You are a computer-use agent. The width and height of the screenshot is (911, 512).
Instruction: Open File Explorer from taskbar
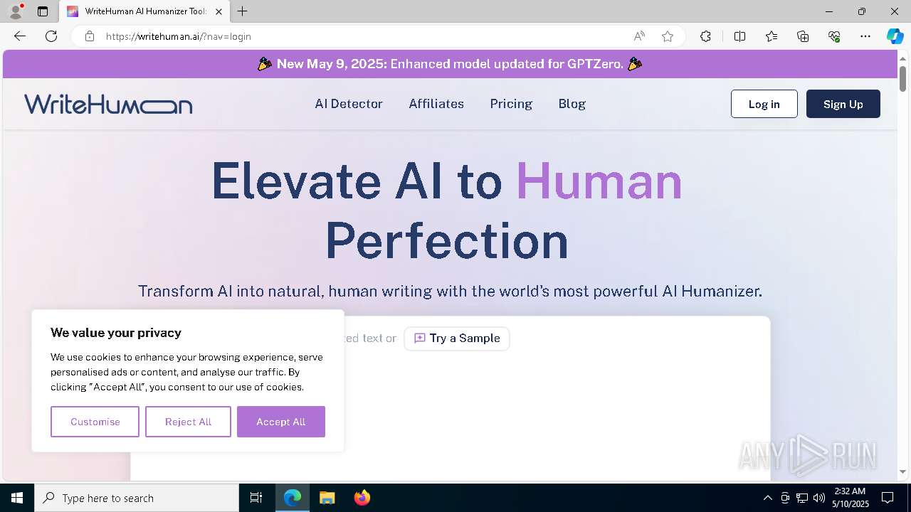coord(327,498)
